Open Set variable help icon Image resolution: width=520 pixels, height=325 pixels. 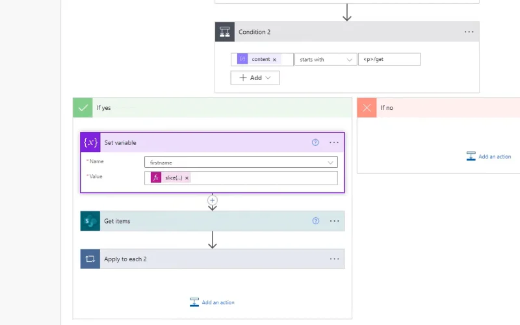coord(315,142)
